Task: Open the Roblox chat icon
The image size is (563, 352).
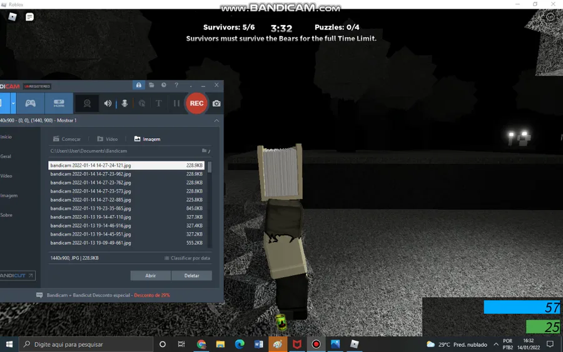Action: (30, 17)
